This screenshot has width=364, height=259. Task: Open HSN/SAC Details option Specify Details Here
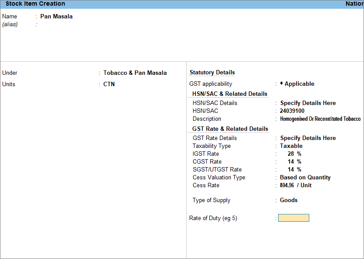coord(308,103)
